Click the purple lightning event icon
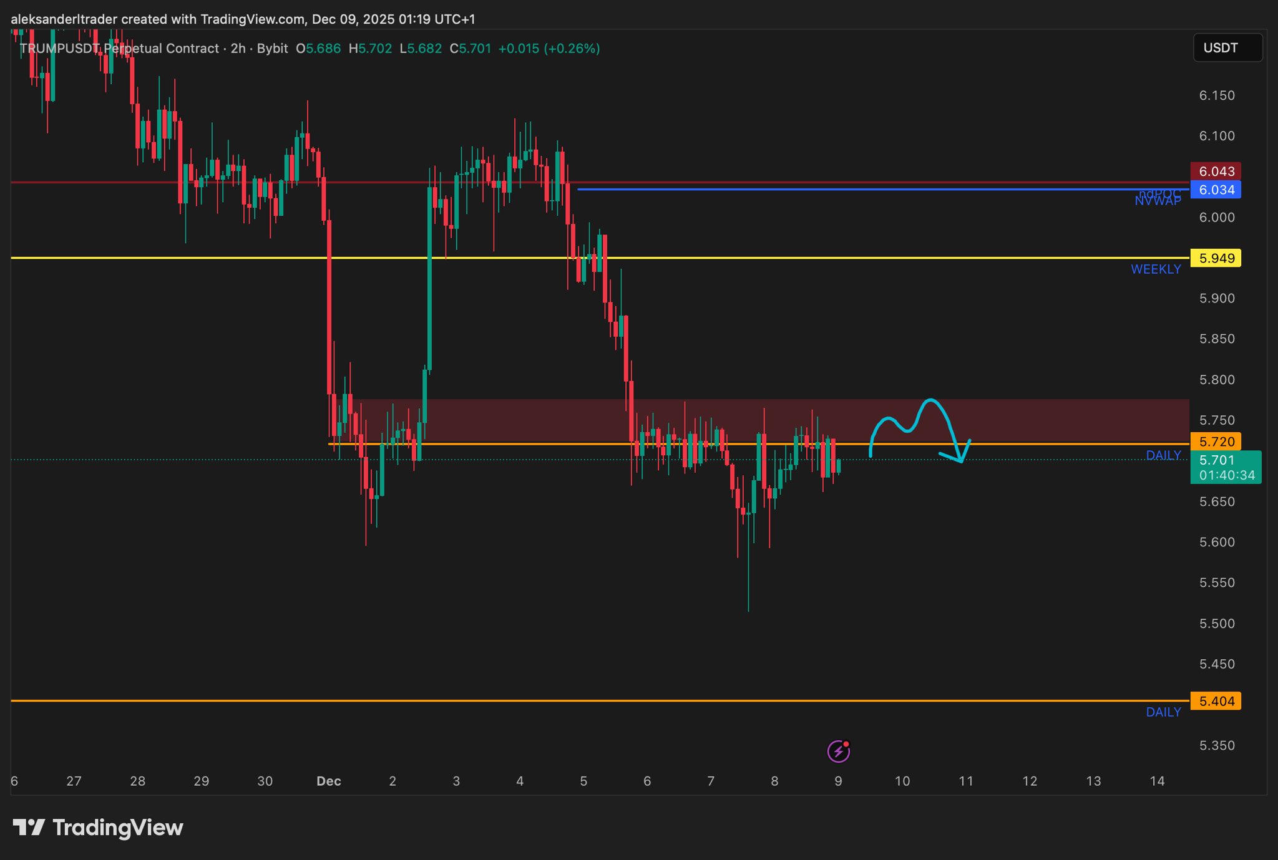Image resolution: width=1278 pixels, height=860 pixels. [x=838, y=751]
